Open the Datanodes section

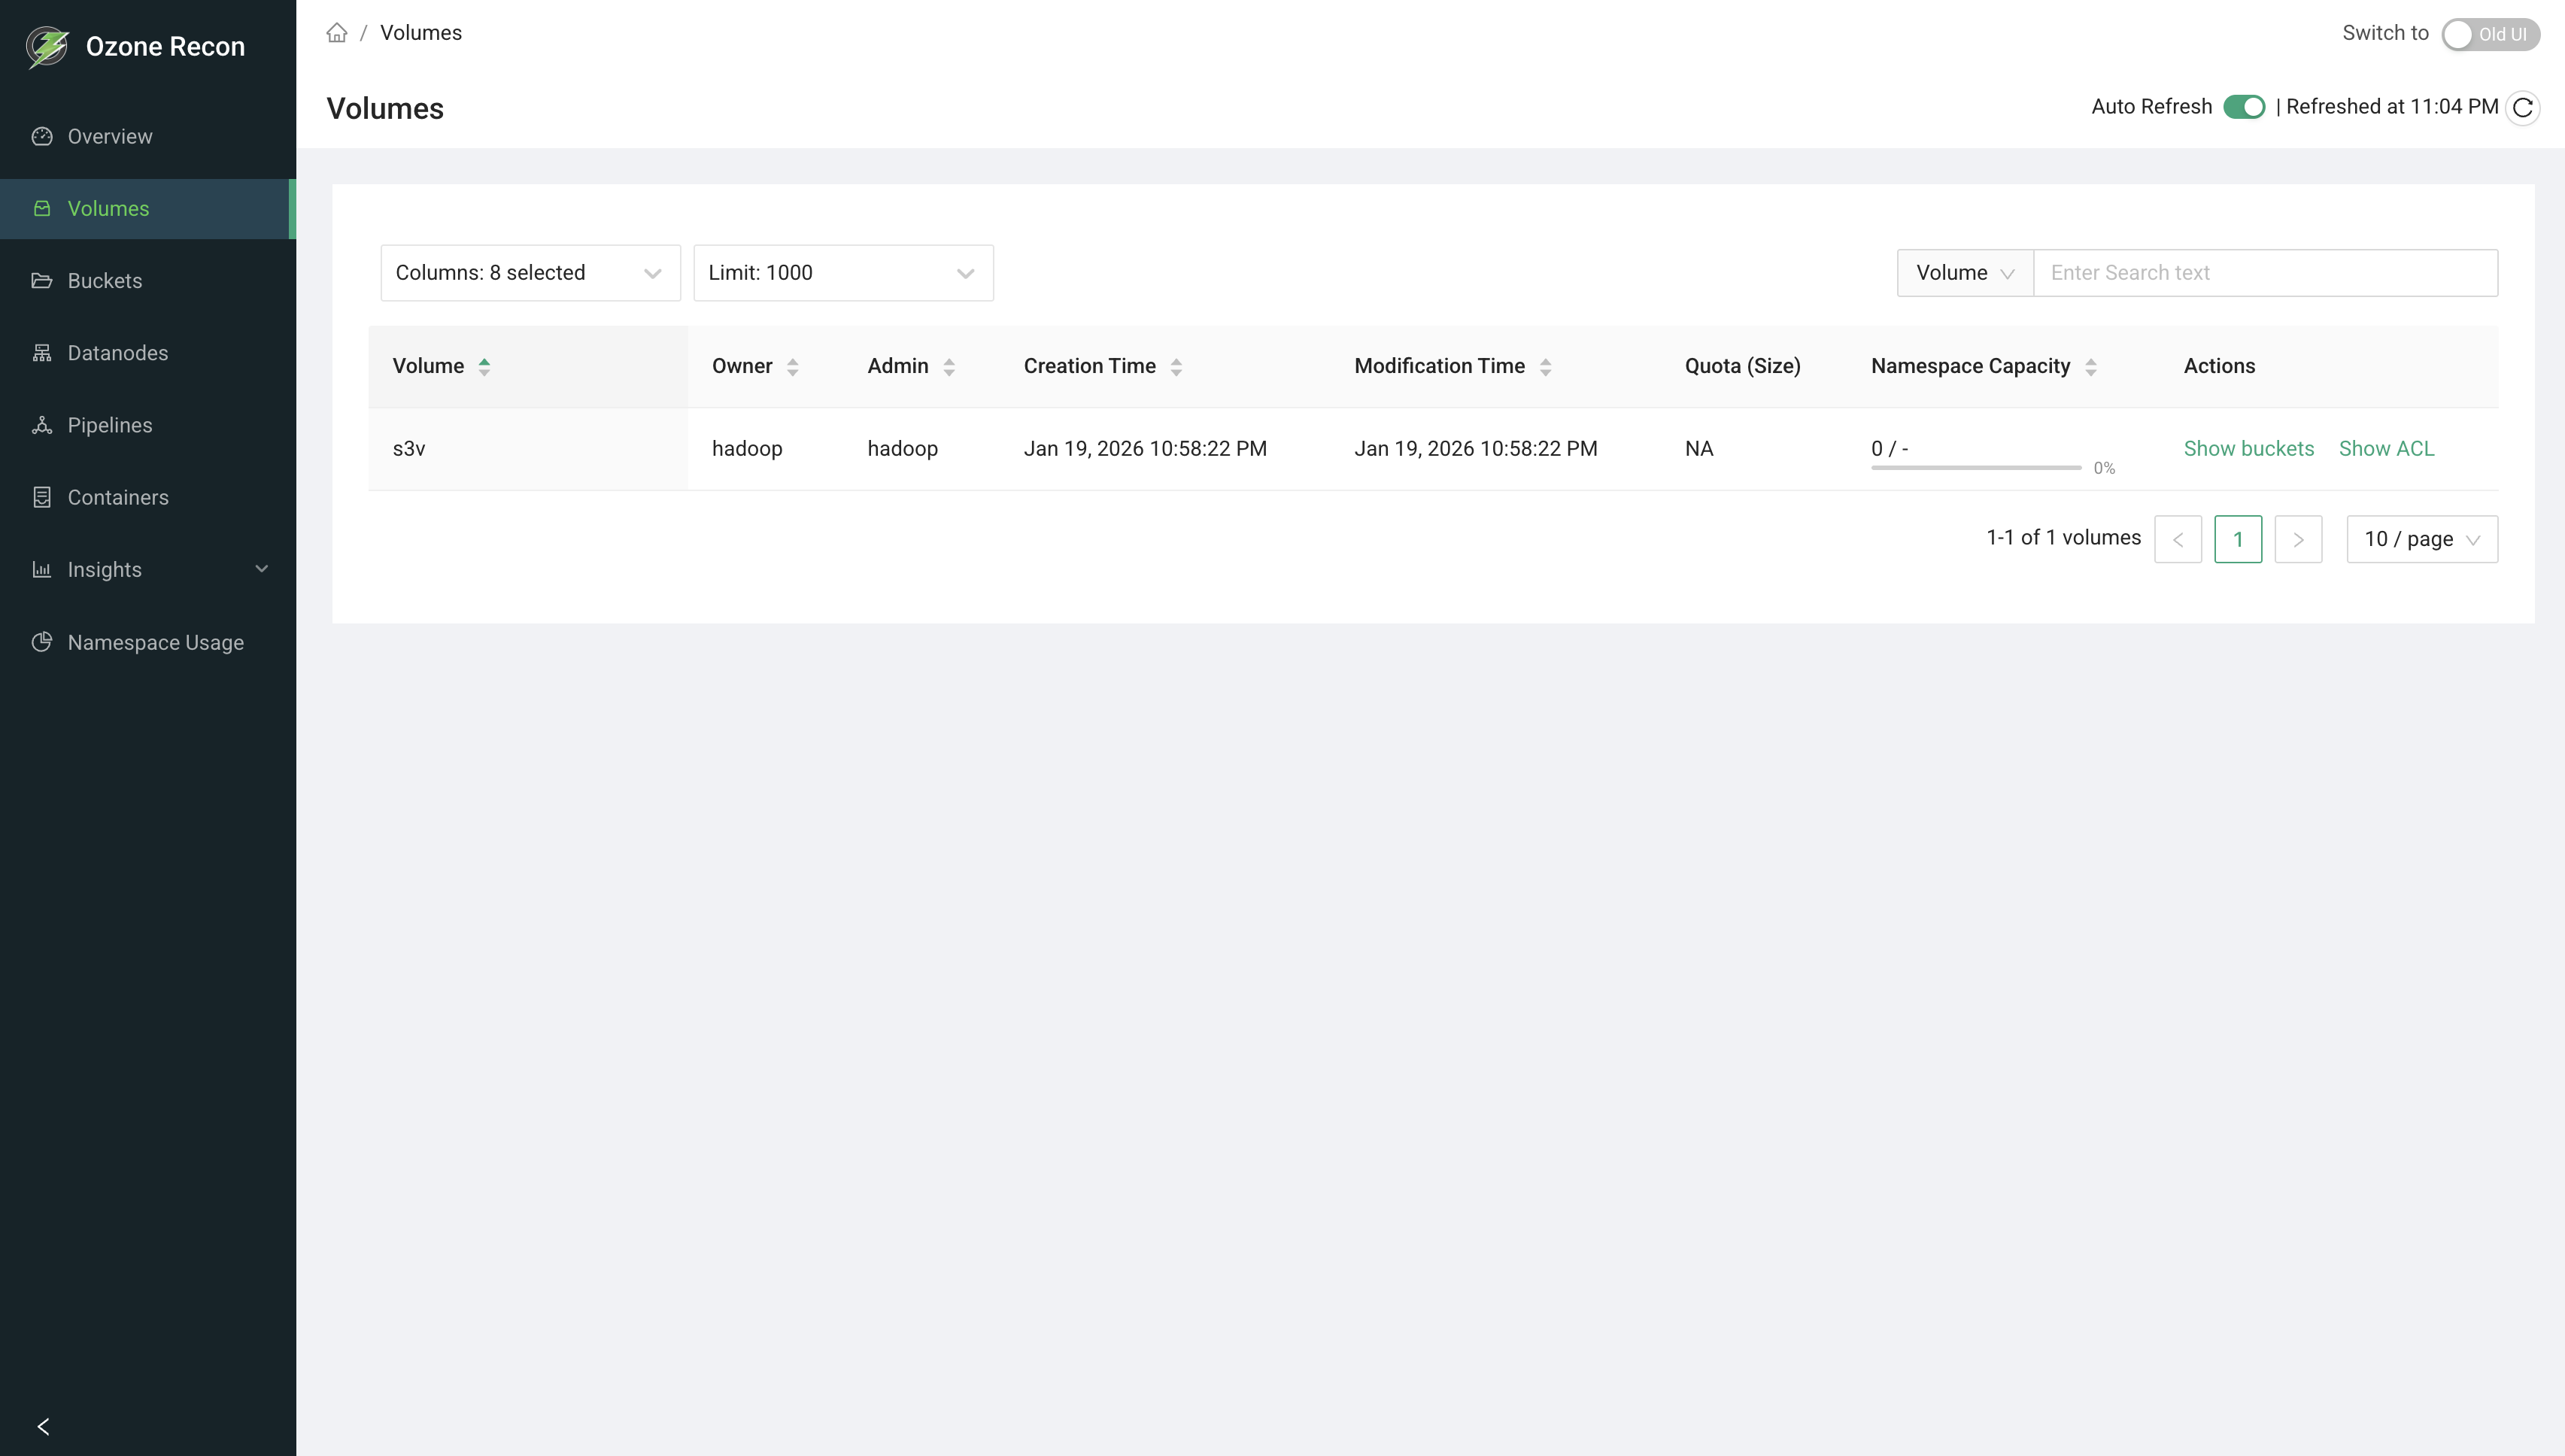tap(118, 353)
